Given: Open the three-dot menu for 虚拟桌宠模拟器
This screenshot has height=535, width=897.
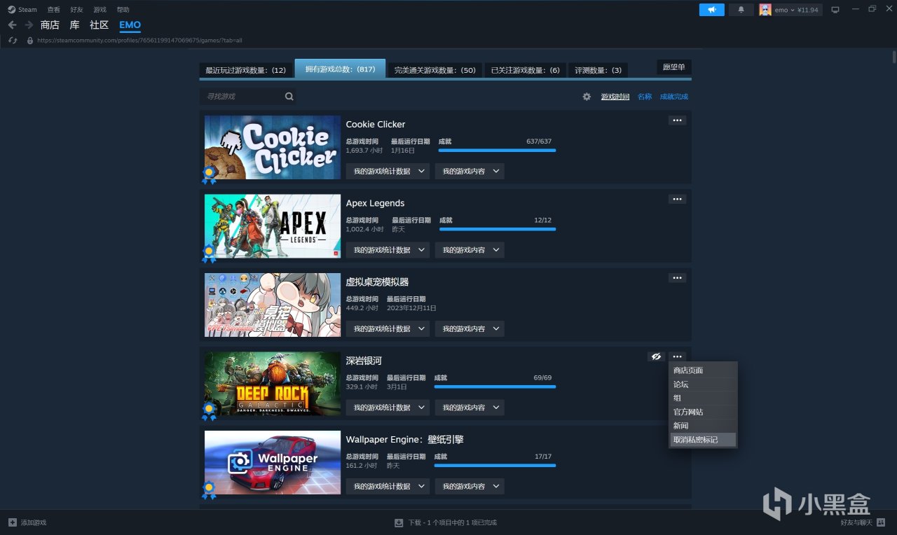Looking at the screenshot, I should click(677, 278).
